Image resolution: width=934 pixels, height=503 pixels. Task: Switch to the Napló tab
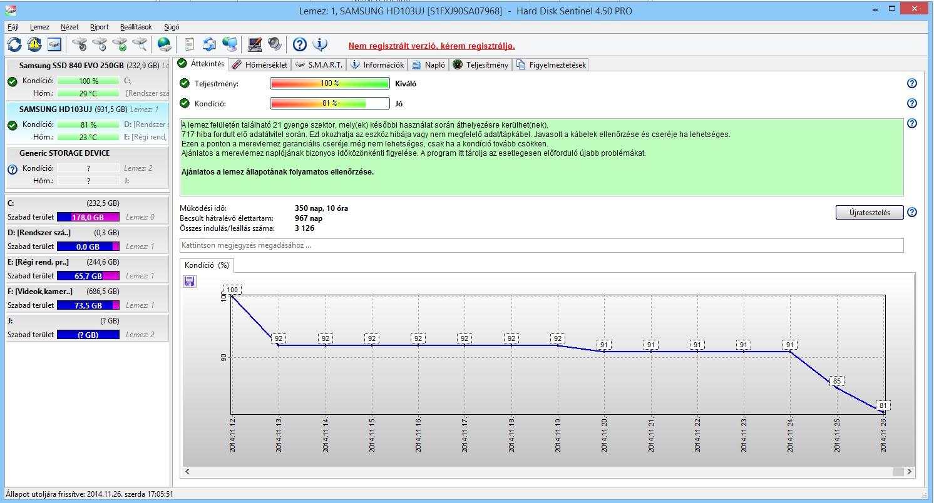(x=429, y=64)
